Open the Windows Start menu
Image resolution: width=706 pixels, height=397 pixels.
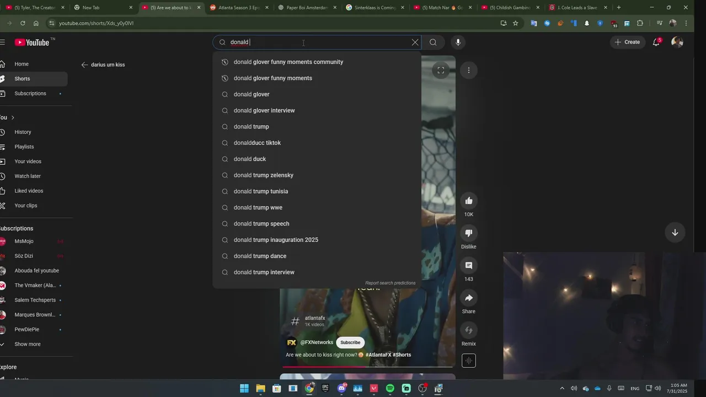pos(244,388)
